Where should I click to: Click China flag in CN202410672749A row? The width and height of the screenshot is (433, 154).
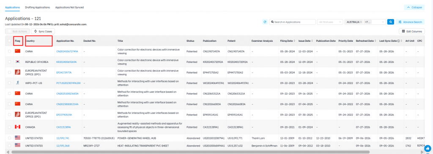[18, 51]
